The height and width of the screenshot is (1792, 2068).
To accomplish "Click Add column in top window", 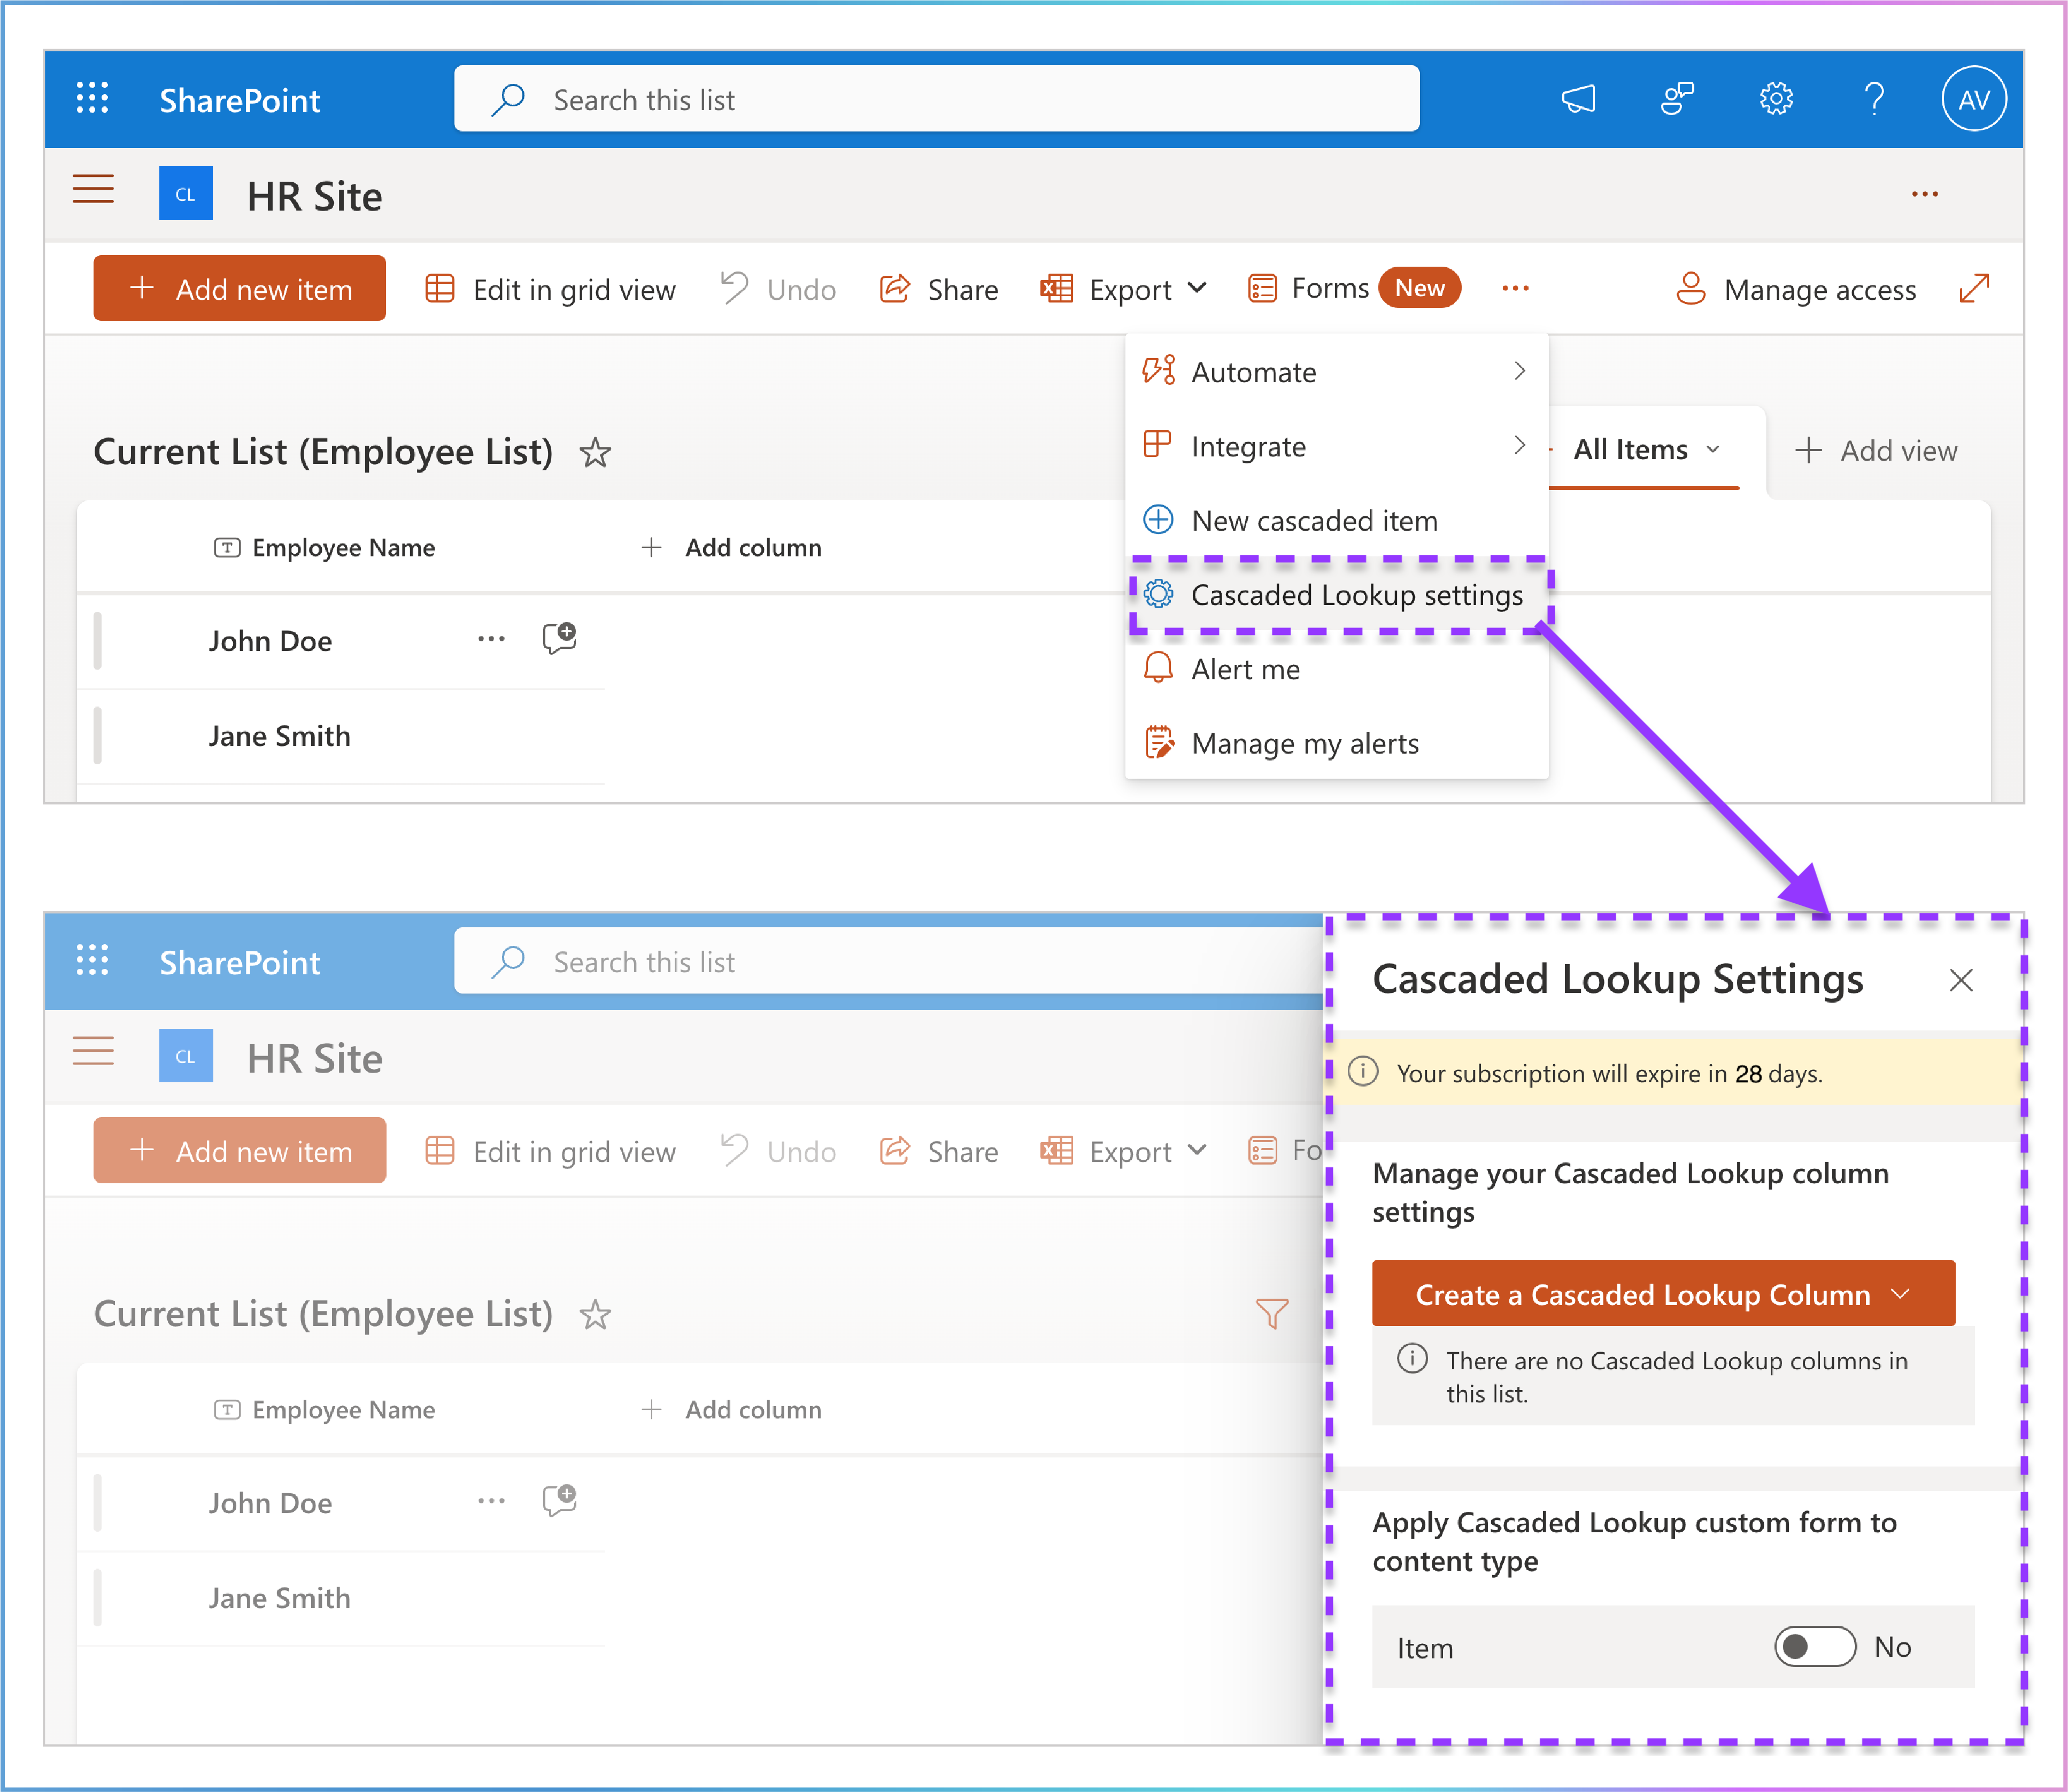I will tap(731, 547).
